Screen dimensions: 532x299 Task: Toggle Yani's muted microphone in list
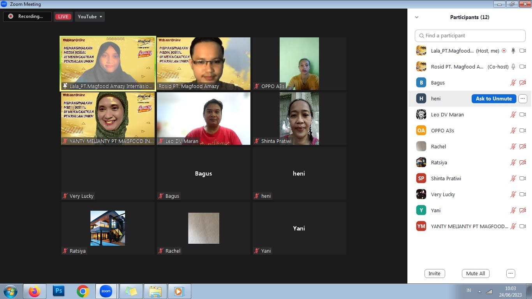click(x=513, y=210)
